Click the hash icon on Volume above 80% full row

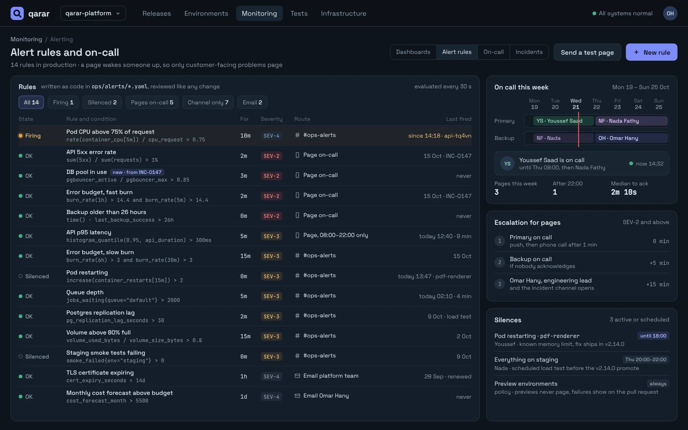(297, 336)
